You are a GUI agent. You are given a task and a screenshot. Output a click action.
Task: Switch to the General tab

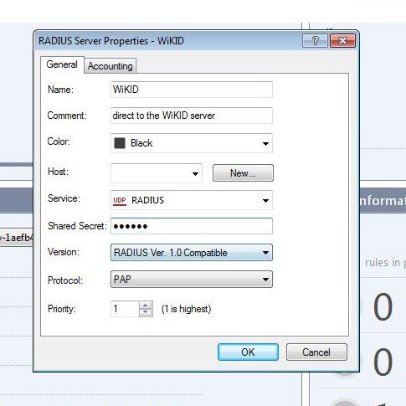pos(62,64)
